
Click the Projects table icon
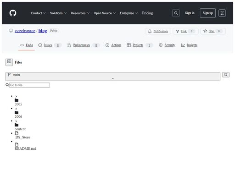point(129,45)
